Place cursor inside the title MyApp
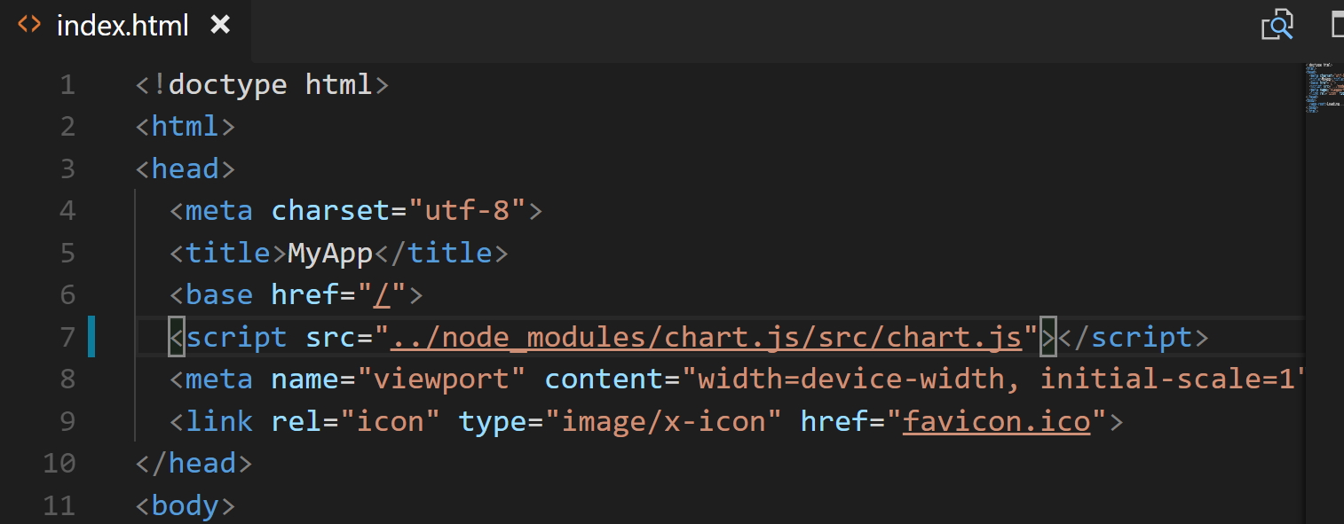The image size is (1344, 524). point(328,253)
